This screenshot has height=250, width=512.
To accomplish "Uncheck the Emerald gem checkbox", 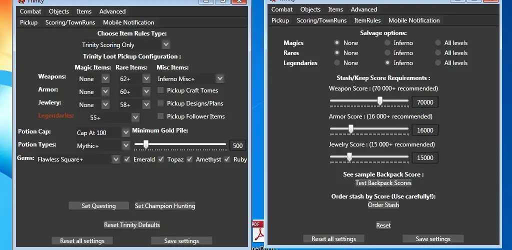I will tap(127, 159).
